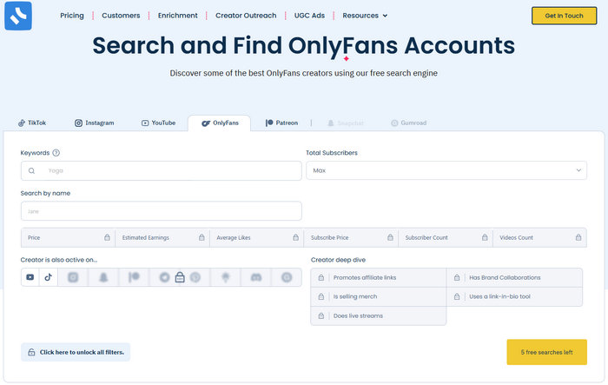
Task: Click lock icon beside Promotes affiliate links
Action: (x=321, y=278)
